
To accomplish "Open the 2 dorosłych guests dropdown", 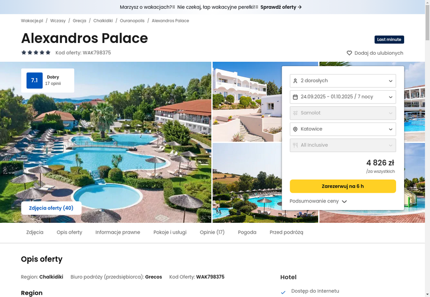I will coord(343,81).
